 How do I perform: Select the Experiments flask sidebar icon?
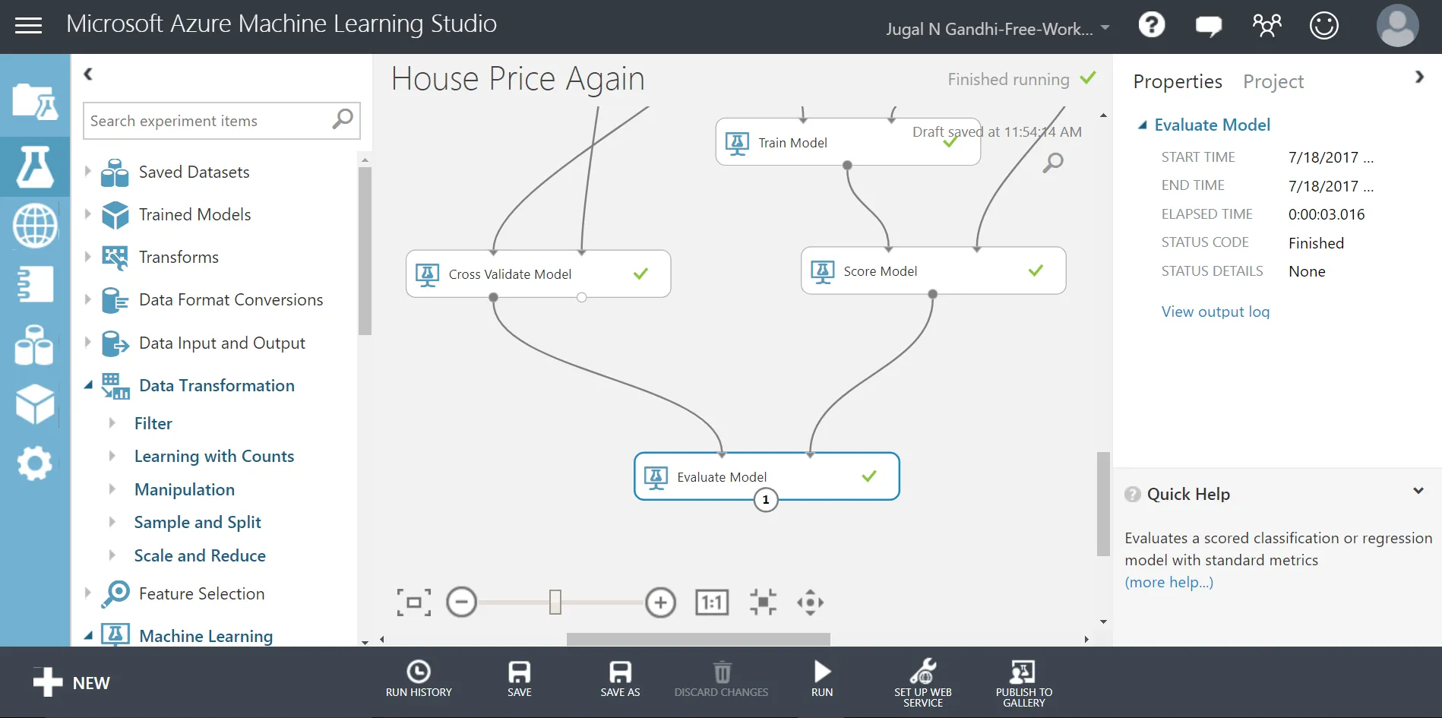point(35,166)
